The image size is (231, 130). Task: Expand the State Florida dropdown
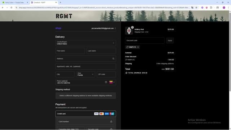[86, 74]
